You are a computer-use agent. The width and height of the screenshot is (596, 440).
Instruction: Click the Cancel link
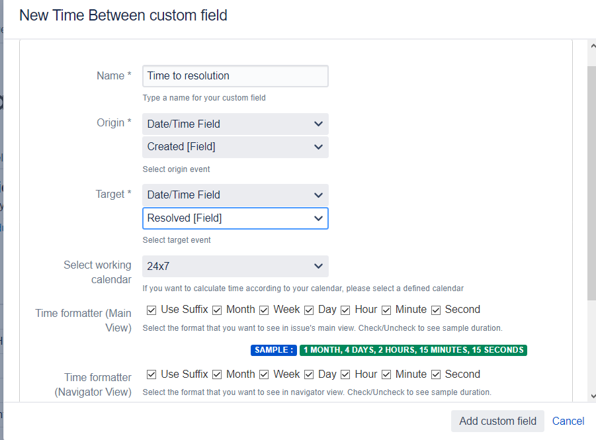click(568, 421)
